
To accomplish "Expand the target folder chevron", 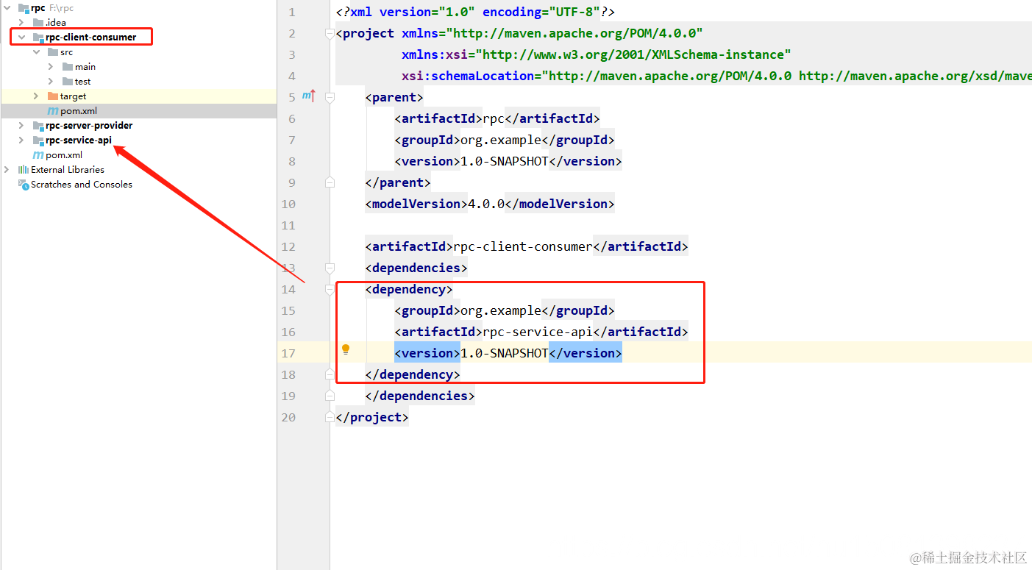I will click(x=36, y=96).
